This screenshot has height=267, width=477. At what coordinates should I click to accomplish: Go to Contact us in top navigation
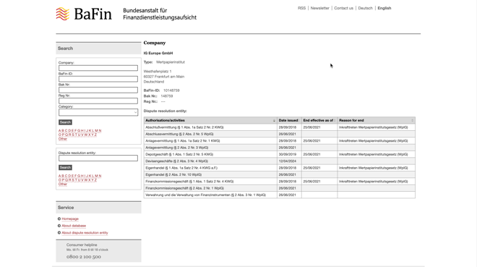click(343, 8)
